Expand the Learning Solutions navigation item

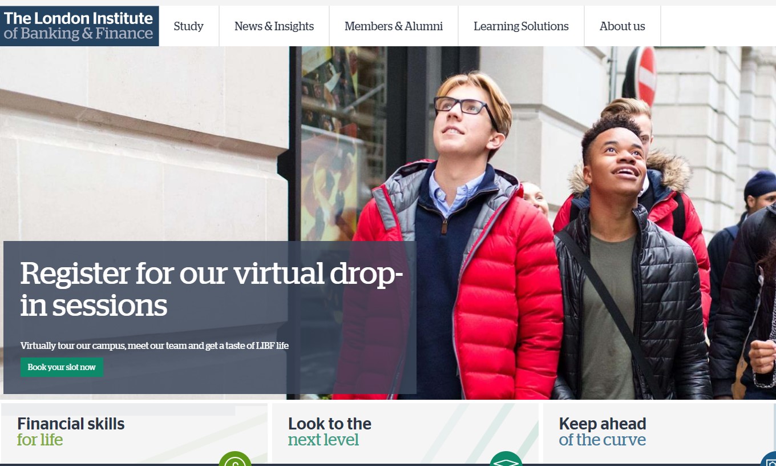[x=522, y=26]
